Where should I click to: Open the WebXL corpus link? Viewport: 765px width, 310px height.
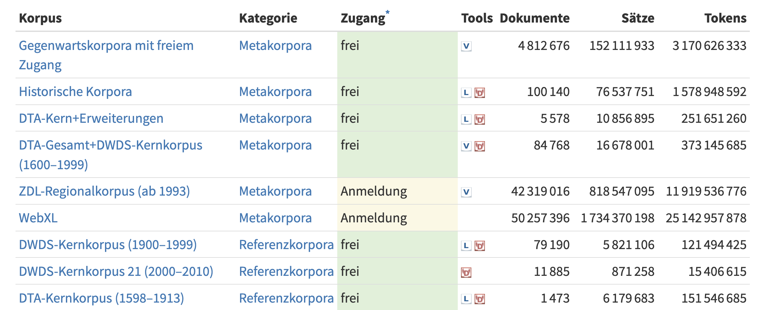(x=38, y=218)
